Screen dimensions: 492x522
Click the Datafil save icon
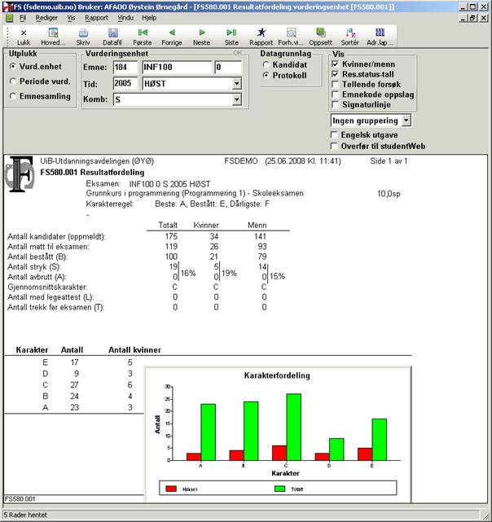coord(112,33)
